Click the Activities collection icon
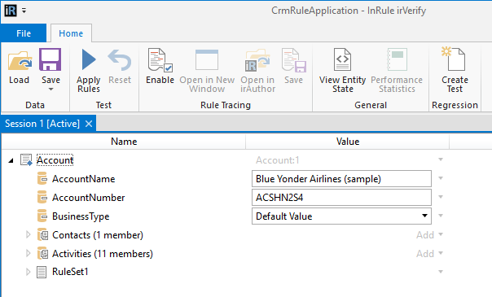The height and width of the screenshot is (297, 492). coord(42,253)
